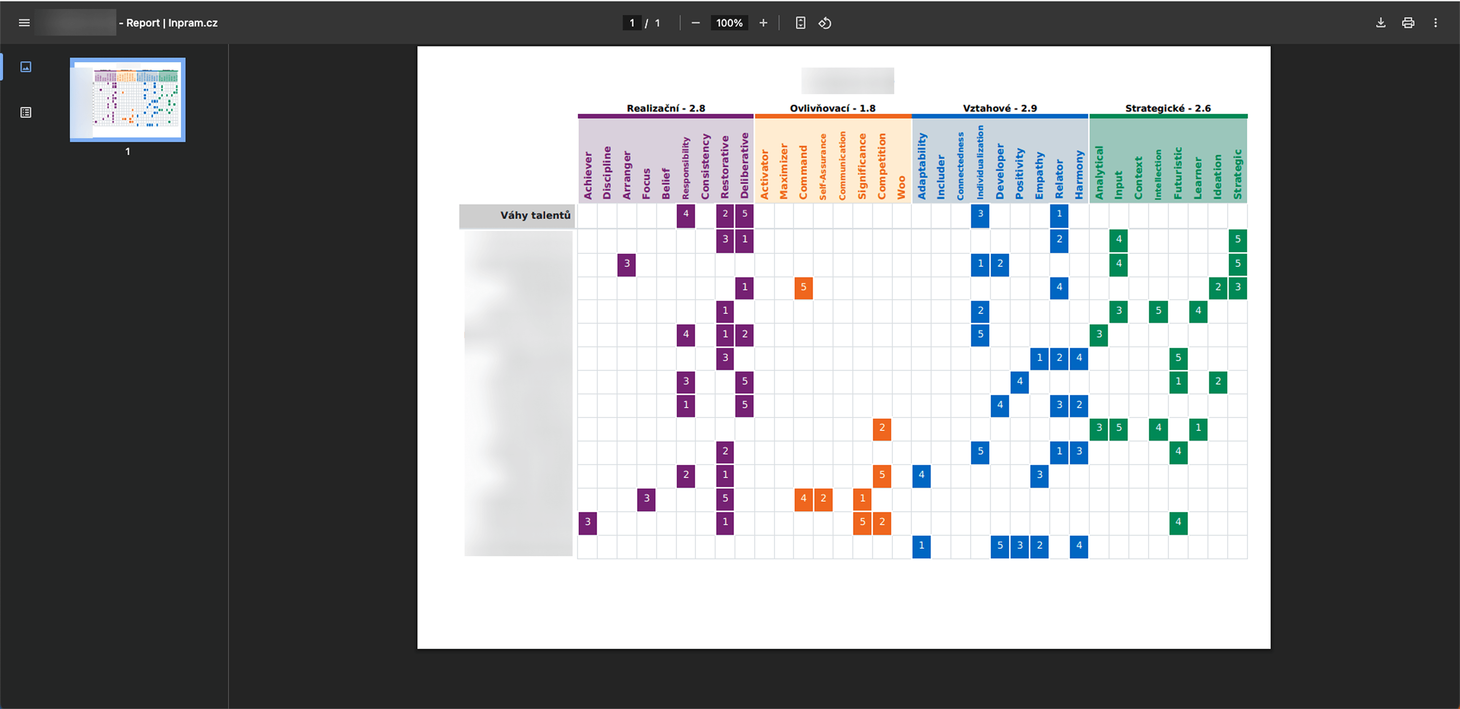The width and height of the screenshot is (1460, 709).
Task: Click the Realizační - 2.8 group header
Action: click(665, 108)
